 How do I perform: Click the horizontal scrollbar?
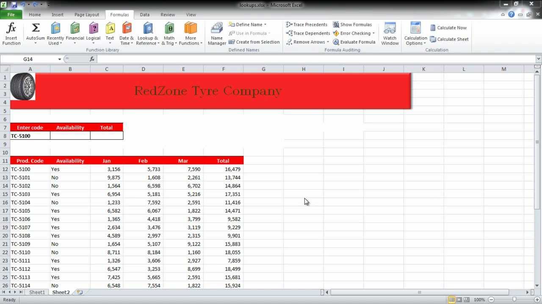(x=420, y=292)
